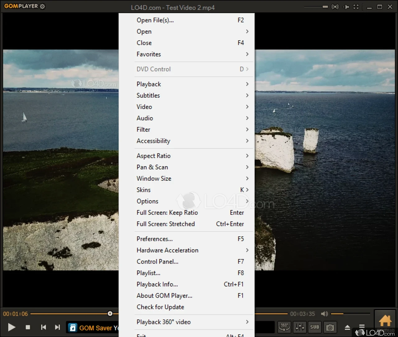This screenshot has width=398, height=337.
Task: Expand the Filter submenu
Action: click(187, 129)
